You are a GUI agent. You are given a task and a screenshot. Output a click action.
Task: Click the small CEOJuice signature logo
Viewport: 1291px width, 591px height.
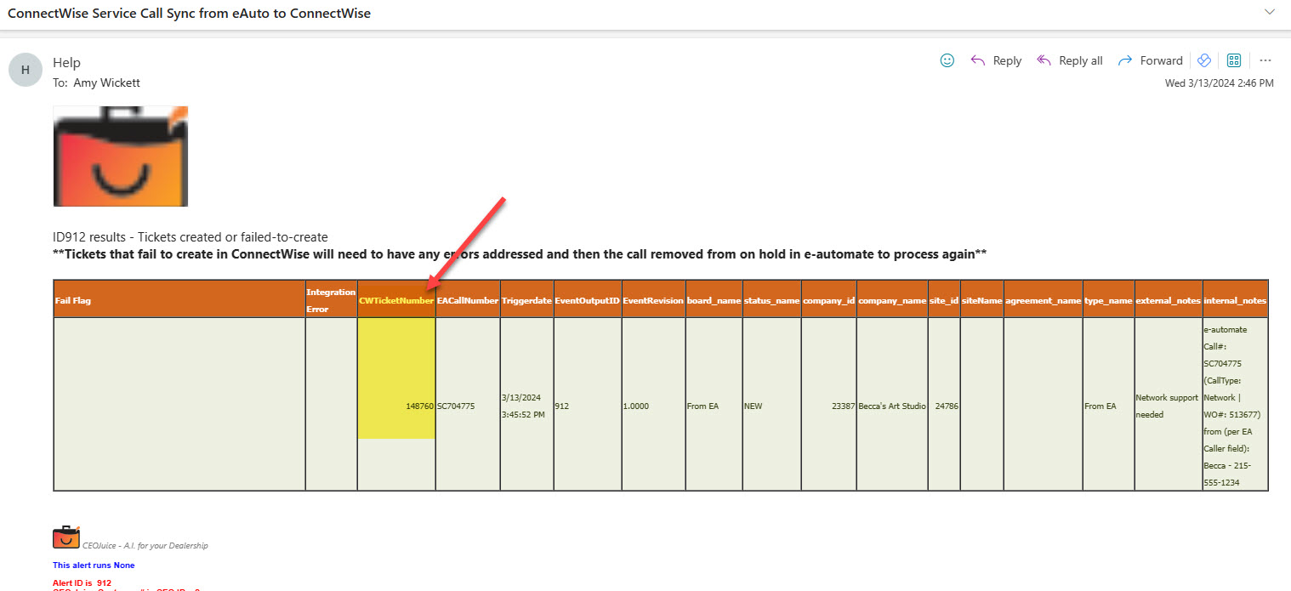pyautogui.click(x=66, y=537)
